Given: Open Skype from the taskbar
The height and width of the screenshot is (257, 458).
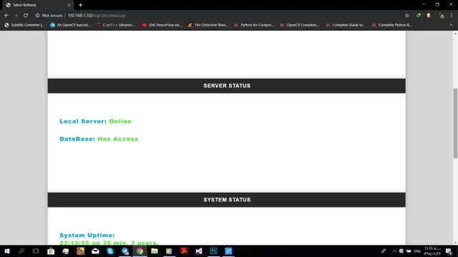Looking at the screenshot, I should click(x=110, y=251).
